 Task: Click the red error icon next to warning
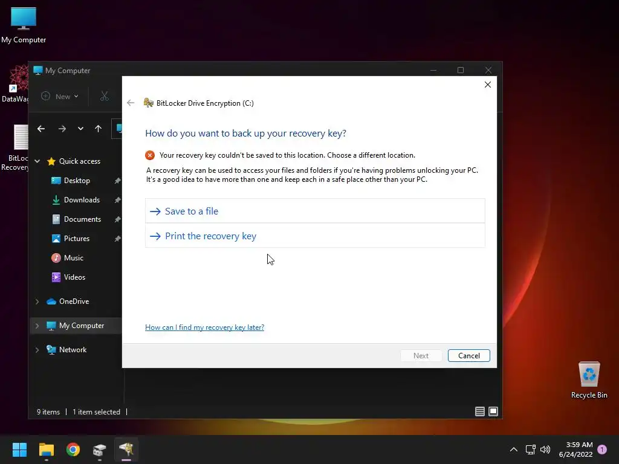pos(150,155)
